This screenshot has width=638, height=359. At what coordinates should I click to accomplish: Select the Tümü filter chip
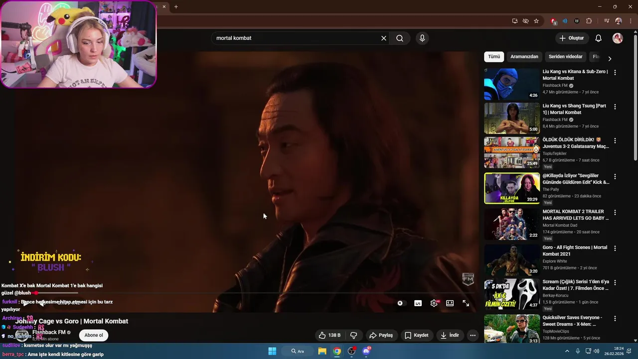[494, 57]
